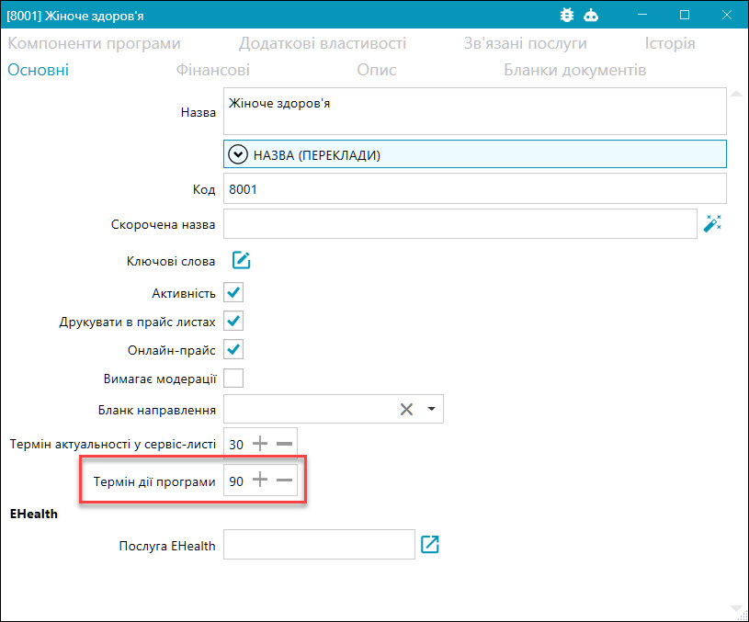
Task: Expand the НАЗВА (ПЕРЕКЛАДИ) section
Action: click(475, 154)
